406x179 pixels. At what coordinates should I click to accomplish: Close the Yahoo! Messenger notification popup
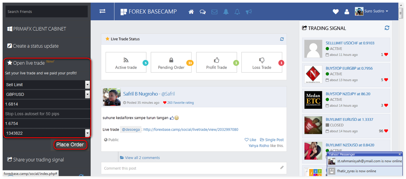[400, 154]
